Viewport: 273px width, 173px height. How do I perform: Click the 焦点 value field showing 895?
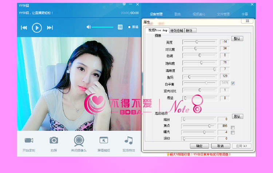pos(223,126)
